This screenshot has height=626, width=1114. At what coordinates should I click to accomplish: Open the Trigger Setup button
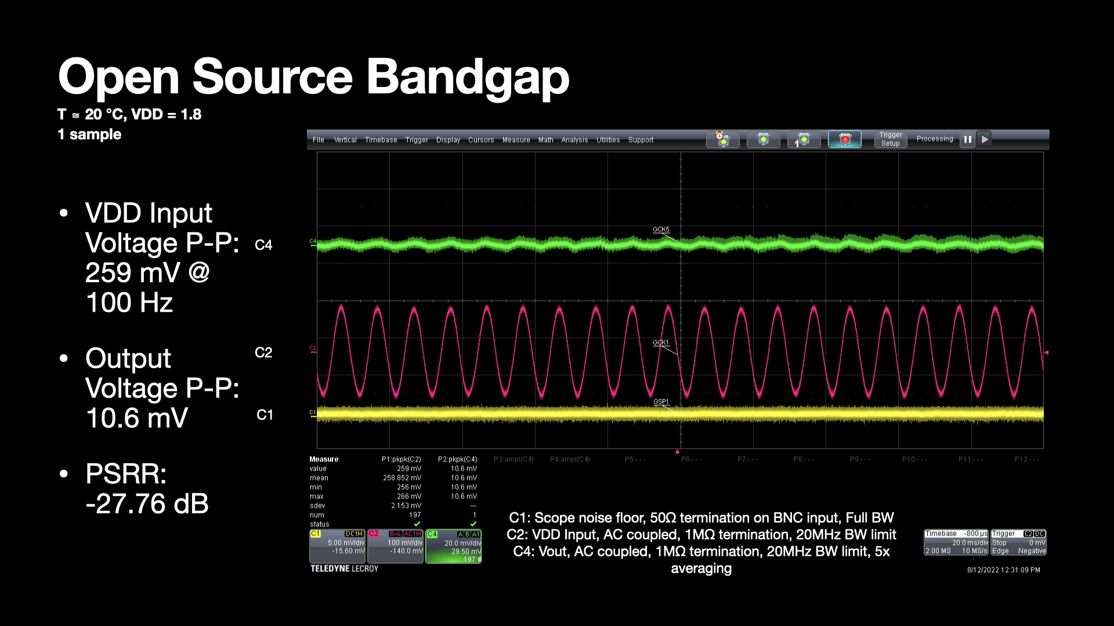tap(890, 139)
